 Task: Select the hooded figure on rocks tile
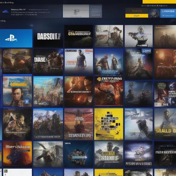(x=139, y=64)
